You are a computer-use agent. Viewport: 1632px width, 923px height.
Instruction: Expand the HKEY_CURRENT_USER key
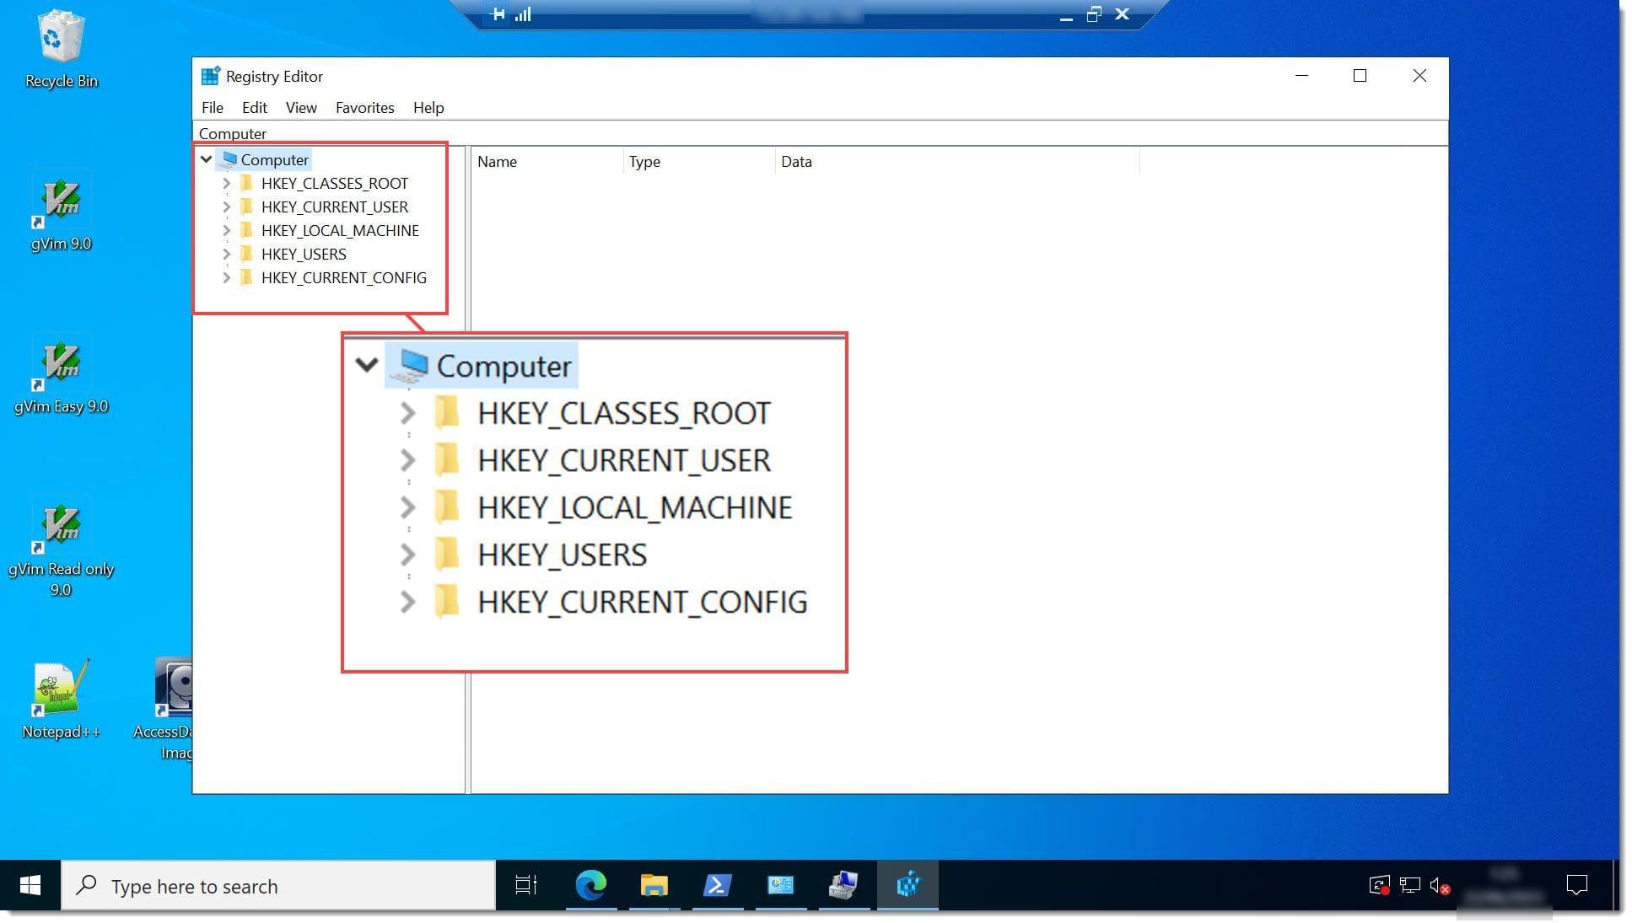(x=227, y=207)
